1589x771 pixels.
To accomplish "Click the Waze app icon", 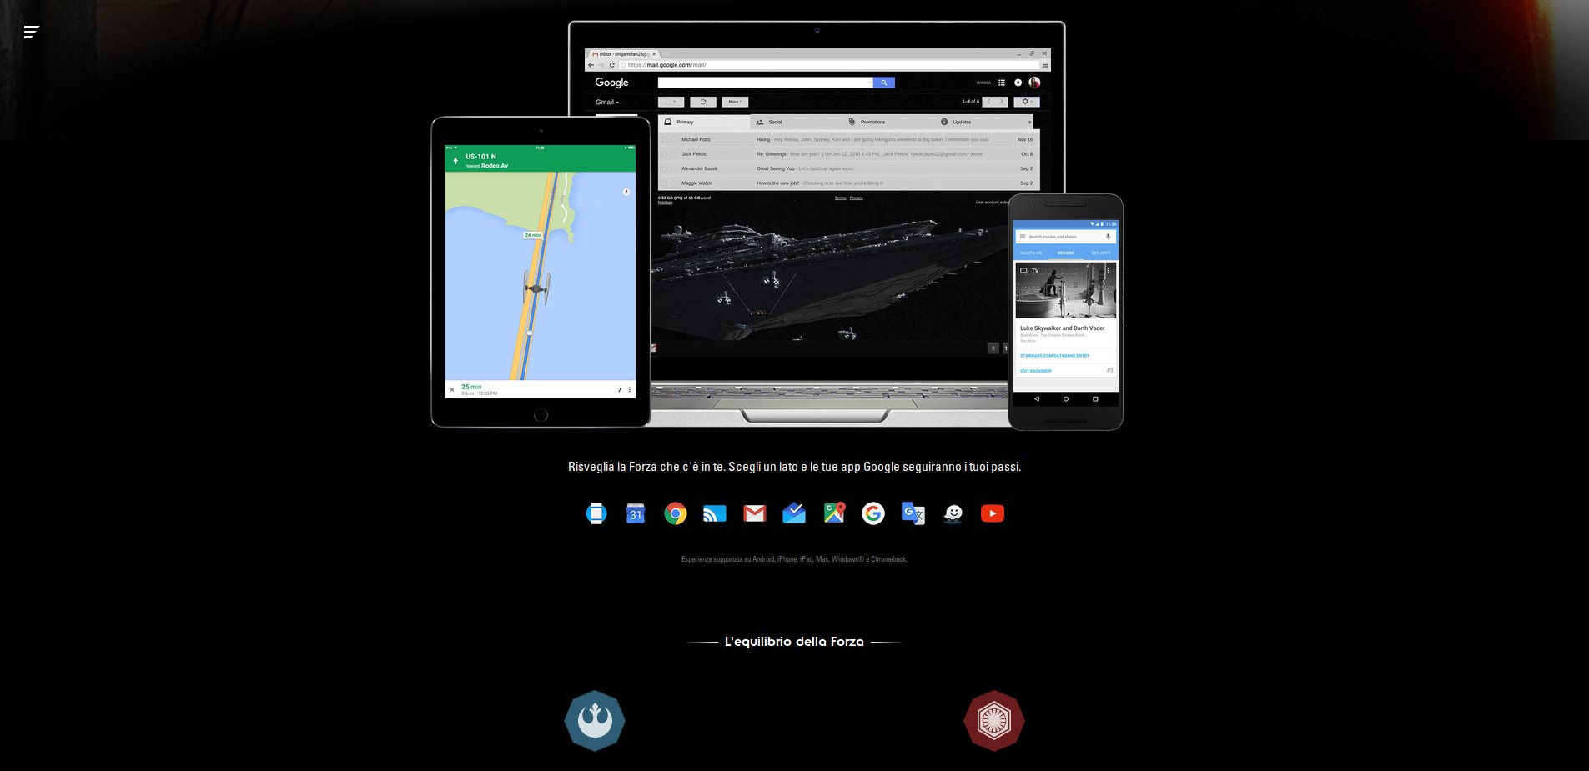I will (x=953, y=513).
